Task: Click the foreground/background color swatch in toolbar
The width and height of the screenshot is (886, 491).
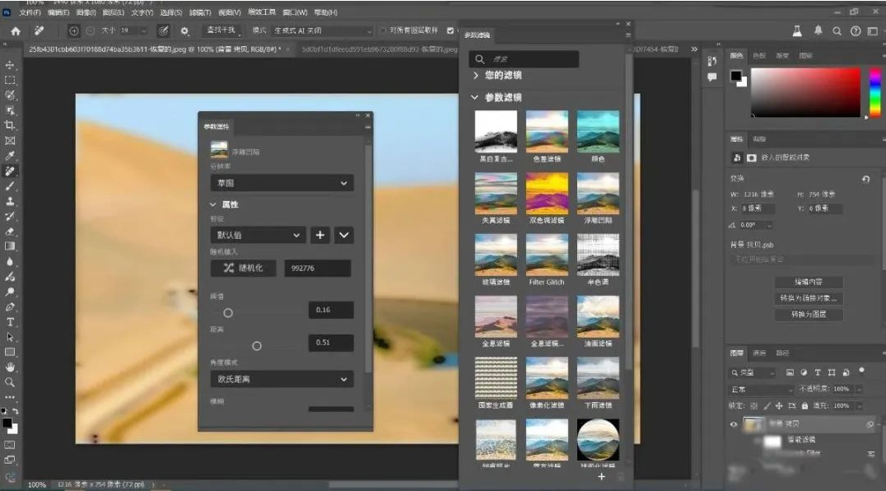Action: [x=7, y=424]
